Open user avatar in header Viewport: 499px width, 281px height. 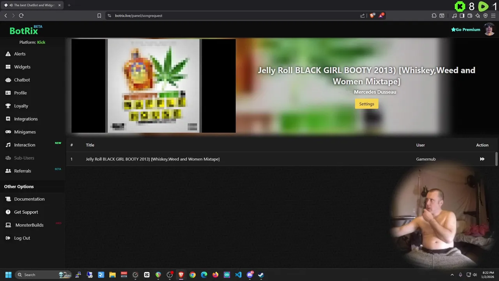coord(489,30)
